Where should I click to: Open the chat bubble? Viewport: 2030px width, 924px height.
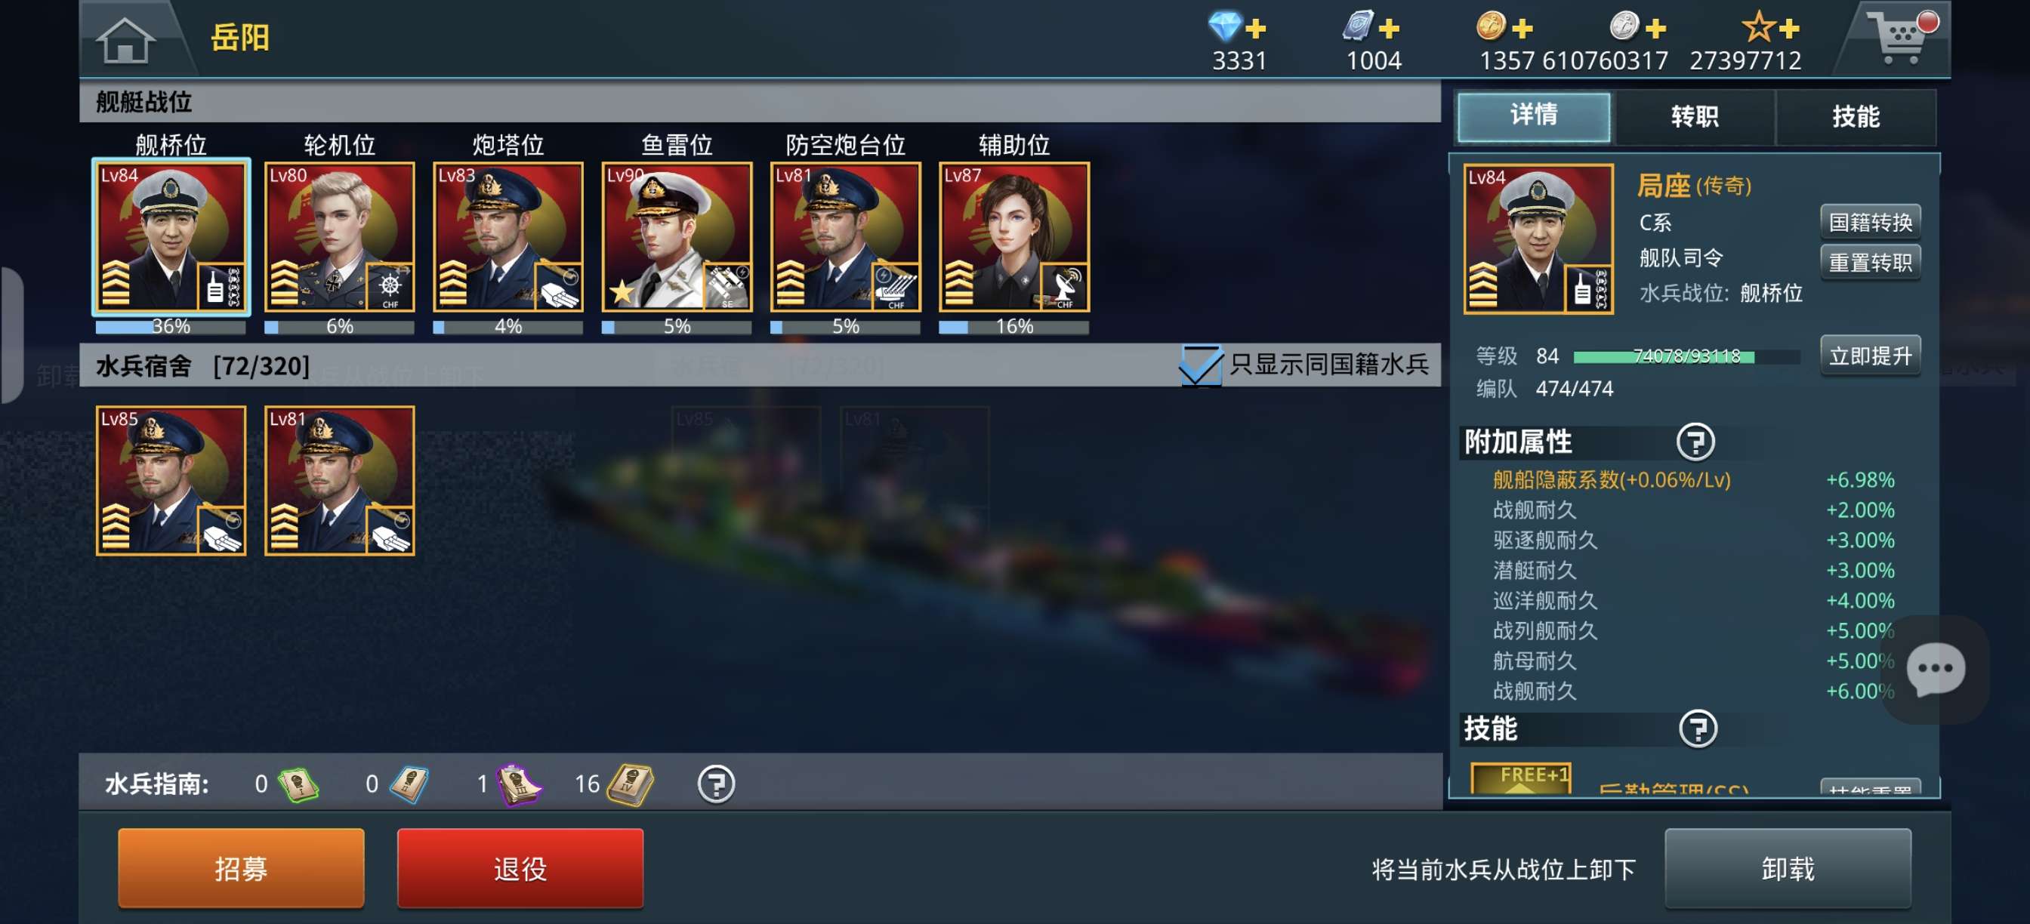tap(1935, 669)
